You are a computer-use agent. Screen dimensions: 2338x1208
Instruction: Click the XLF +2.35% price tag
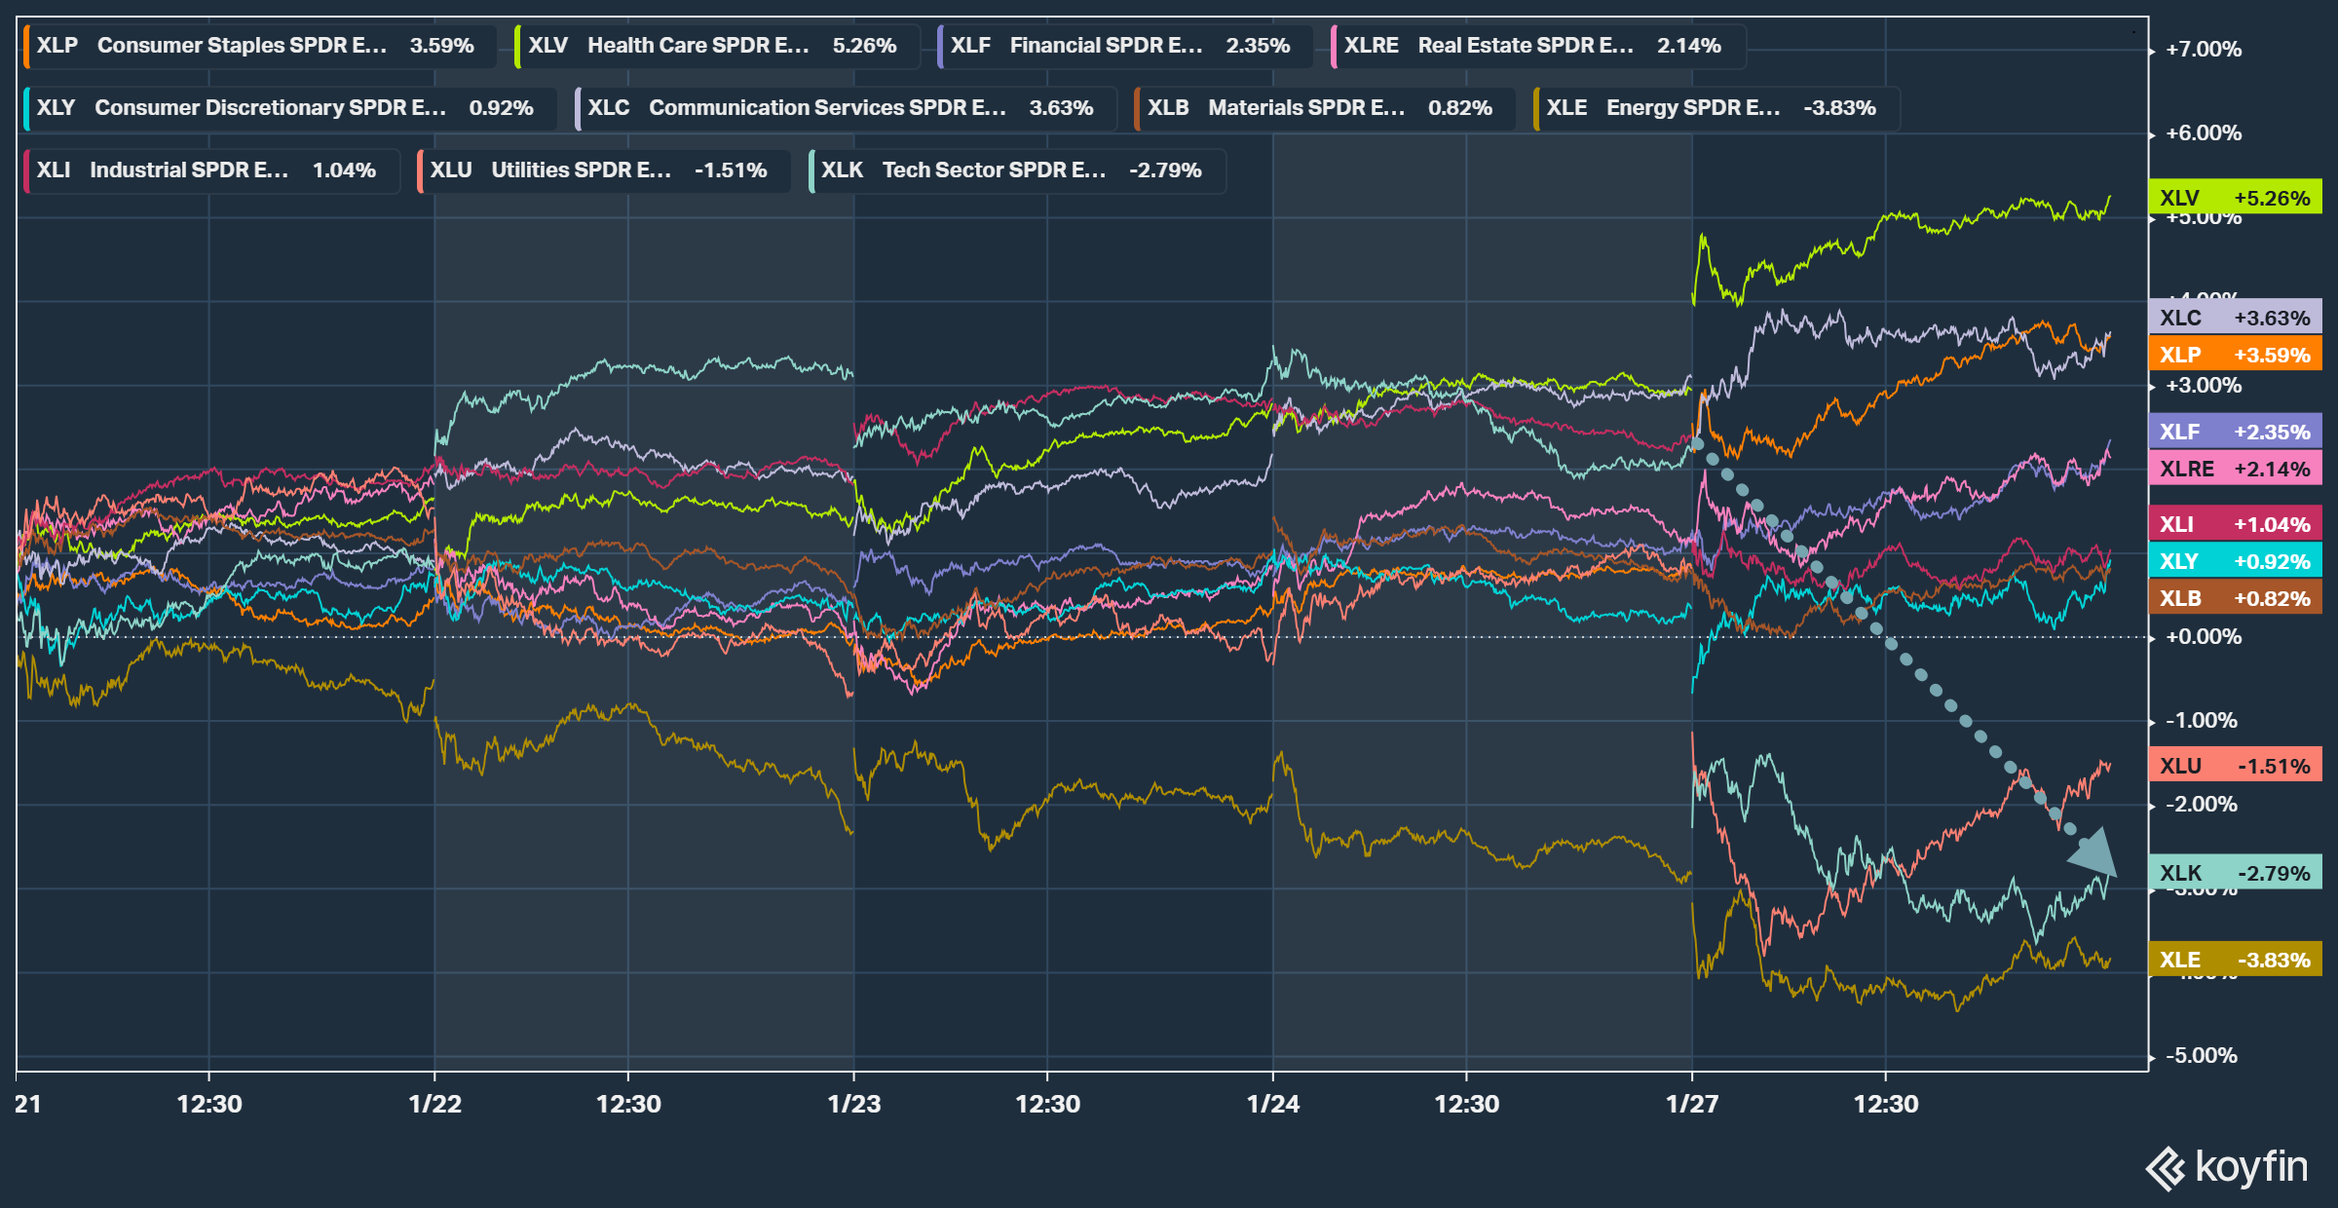pyautogui.click(x=2235, y=432)
